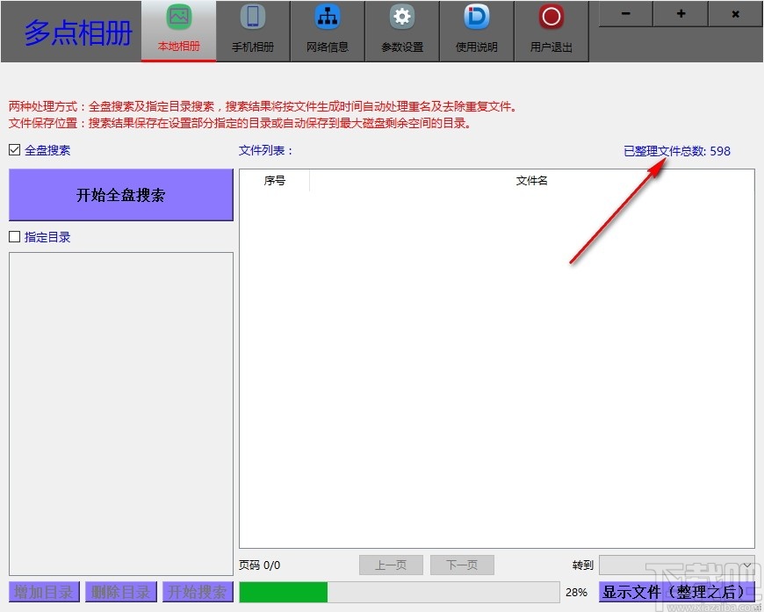Switch to the 本地相册 tab

pos(178,30)
